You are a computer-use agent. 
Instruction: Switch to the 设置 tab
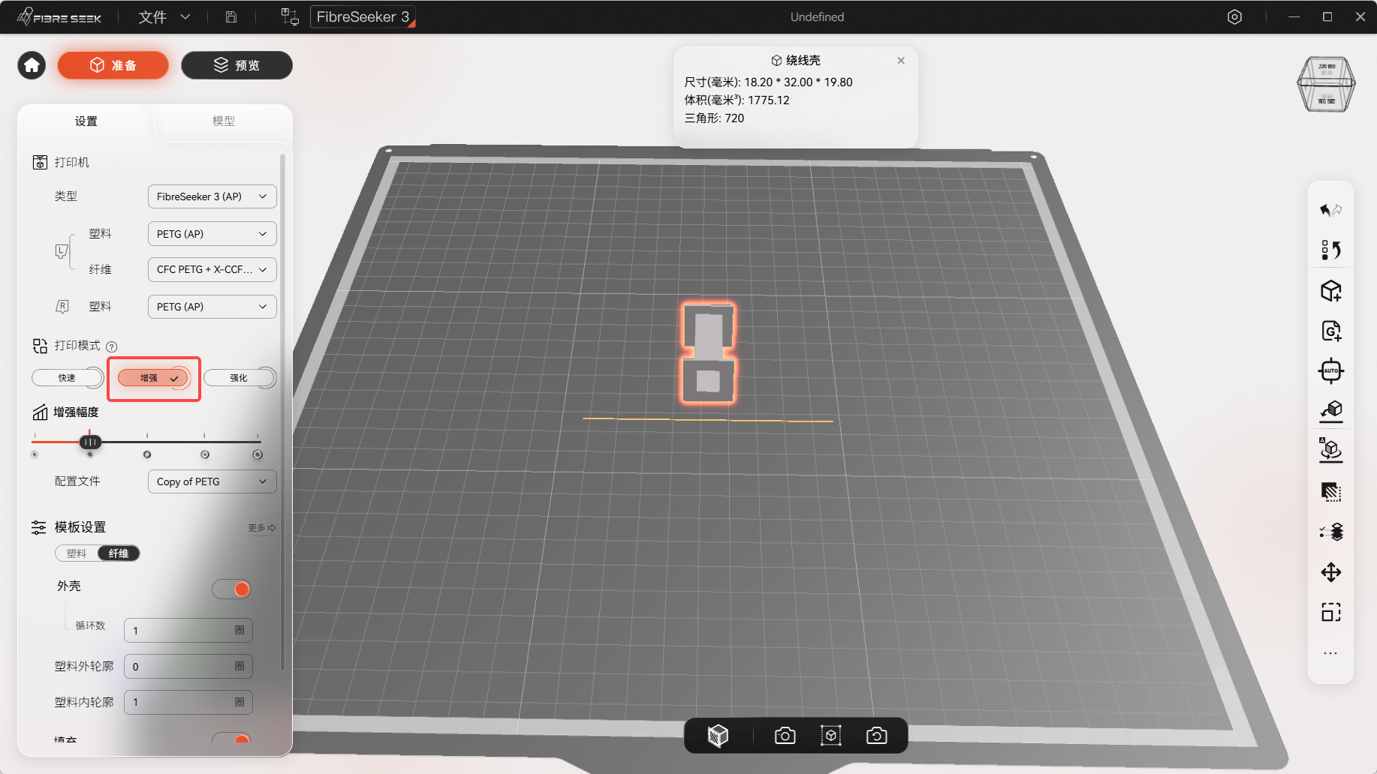86,121
